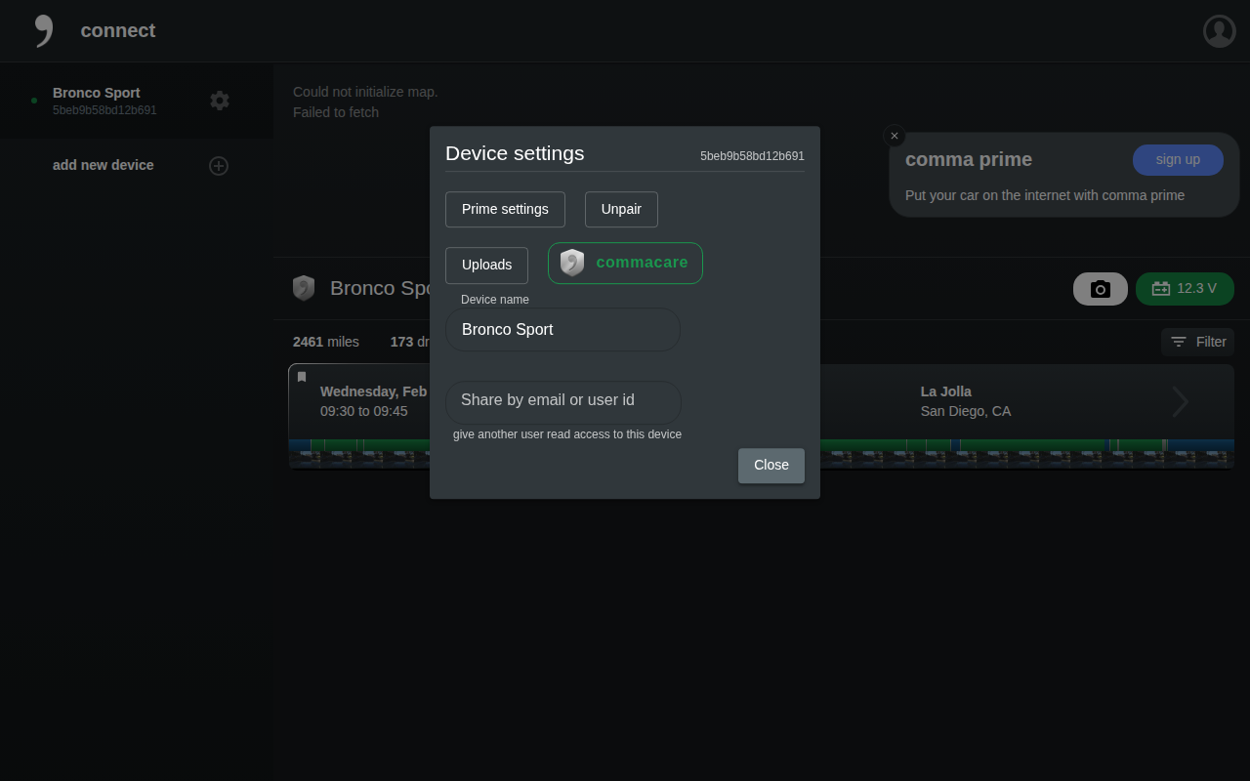Click the add new device label

(104, 165)
